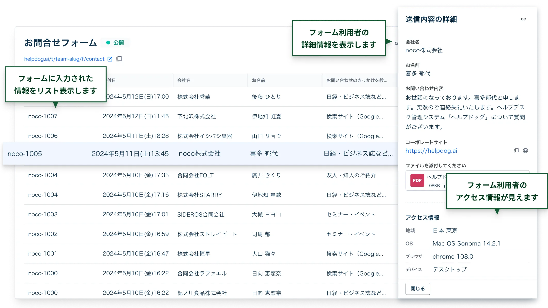Viewport: 548px width, 308px height.
Task: Click the name 伊地知 虹夏
Action: 267,116
